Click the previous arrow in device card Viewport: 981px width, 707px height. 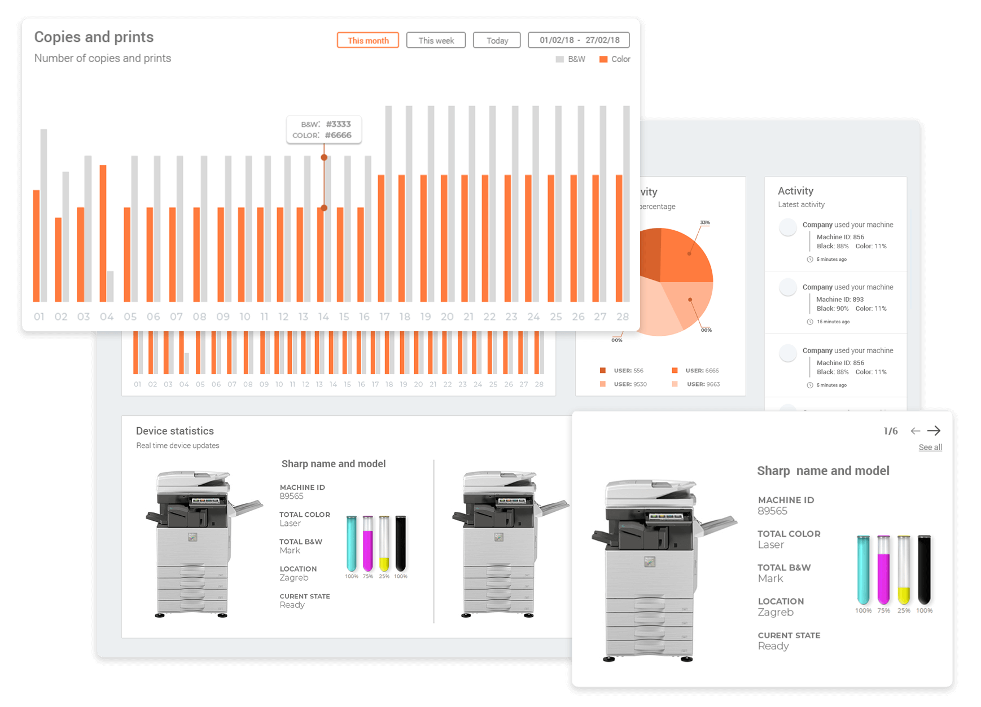tap(915, 431)
